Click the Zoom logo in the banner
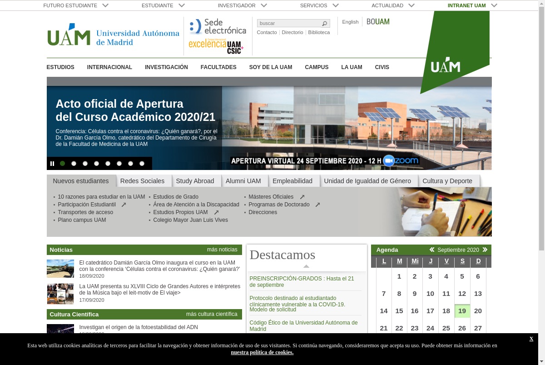This screenshot has width=545, height=365. [x=401, y=161]
